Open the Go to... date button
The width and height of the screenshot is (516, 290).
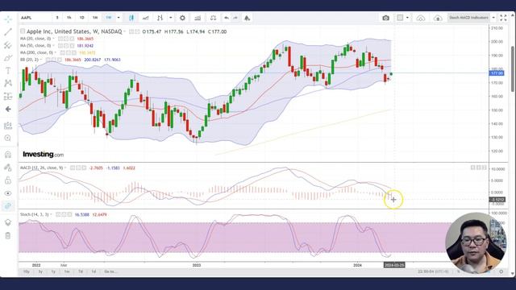[x=110, y=272]
